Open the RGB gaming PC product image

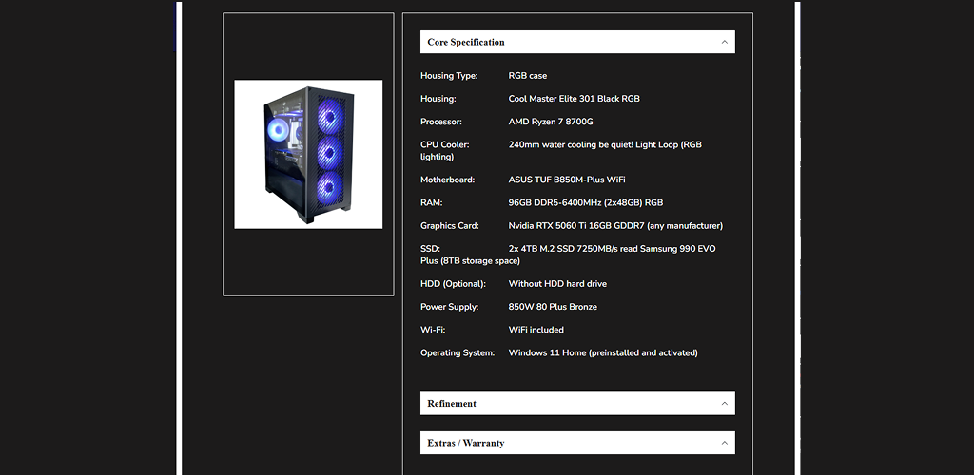[308, 154]
